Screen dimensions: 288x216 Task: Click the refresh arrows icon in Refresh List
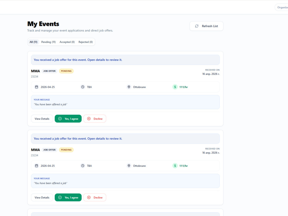(x=197, y=26)
